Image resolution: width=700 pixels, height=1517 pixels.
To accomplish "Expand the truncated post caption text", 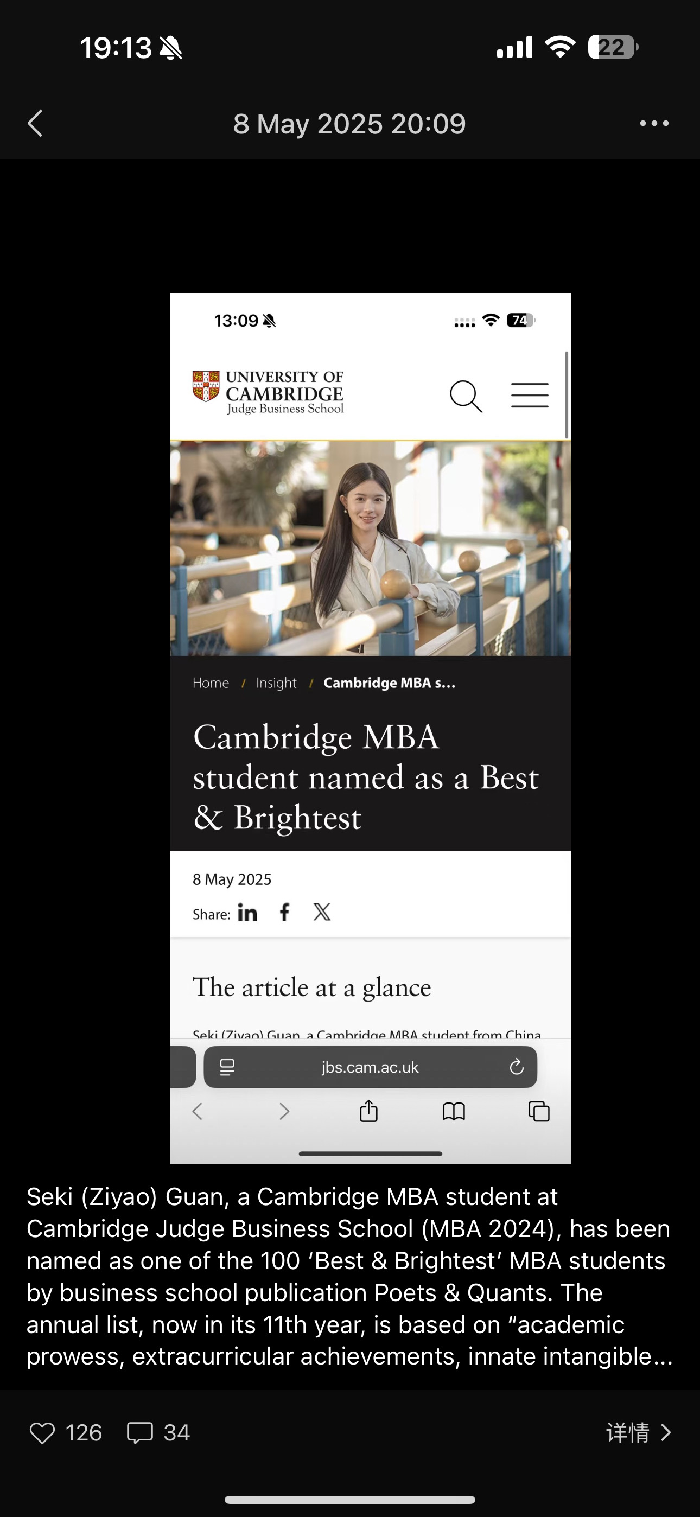I will click(x=349, y=1276).
